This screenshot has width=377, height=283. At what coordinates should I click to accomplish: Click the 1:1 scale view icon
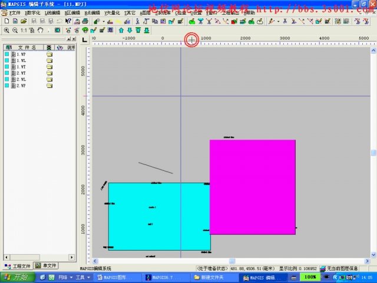click(24, 30)
